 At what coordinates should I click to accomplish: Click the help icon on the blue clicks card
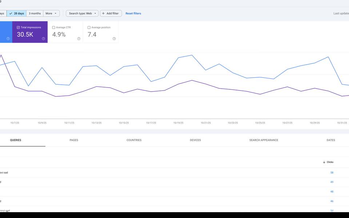8,39
